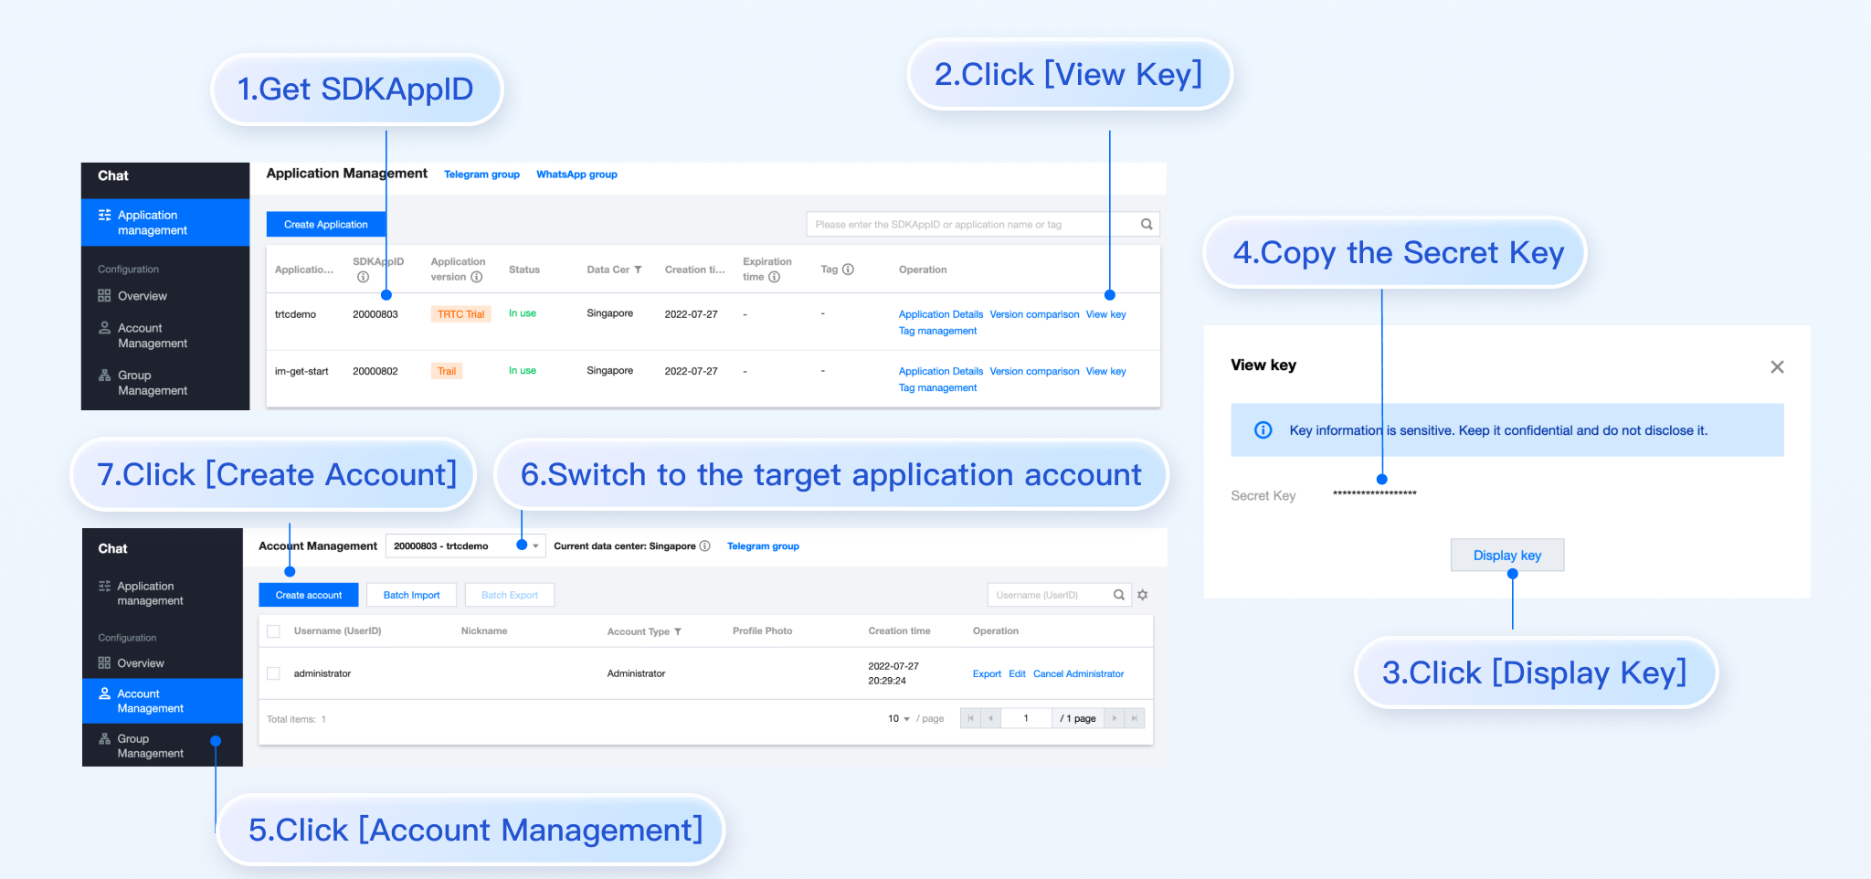Click the TRTC Trial version tag

460,314
